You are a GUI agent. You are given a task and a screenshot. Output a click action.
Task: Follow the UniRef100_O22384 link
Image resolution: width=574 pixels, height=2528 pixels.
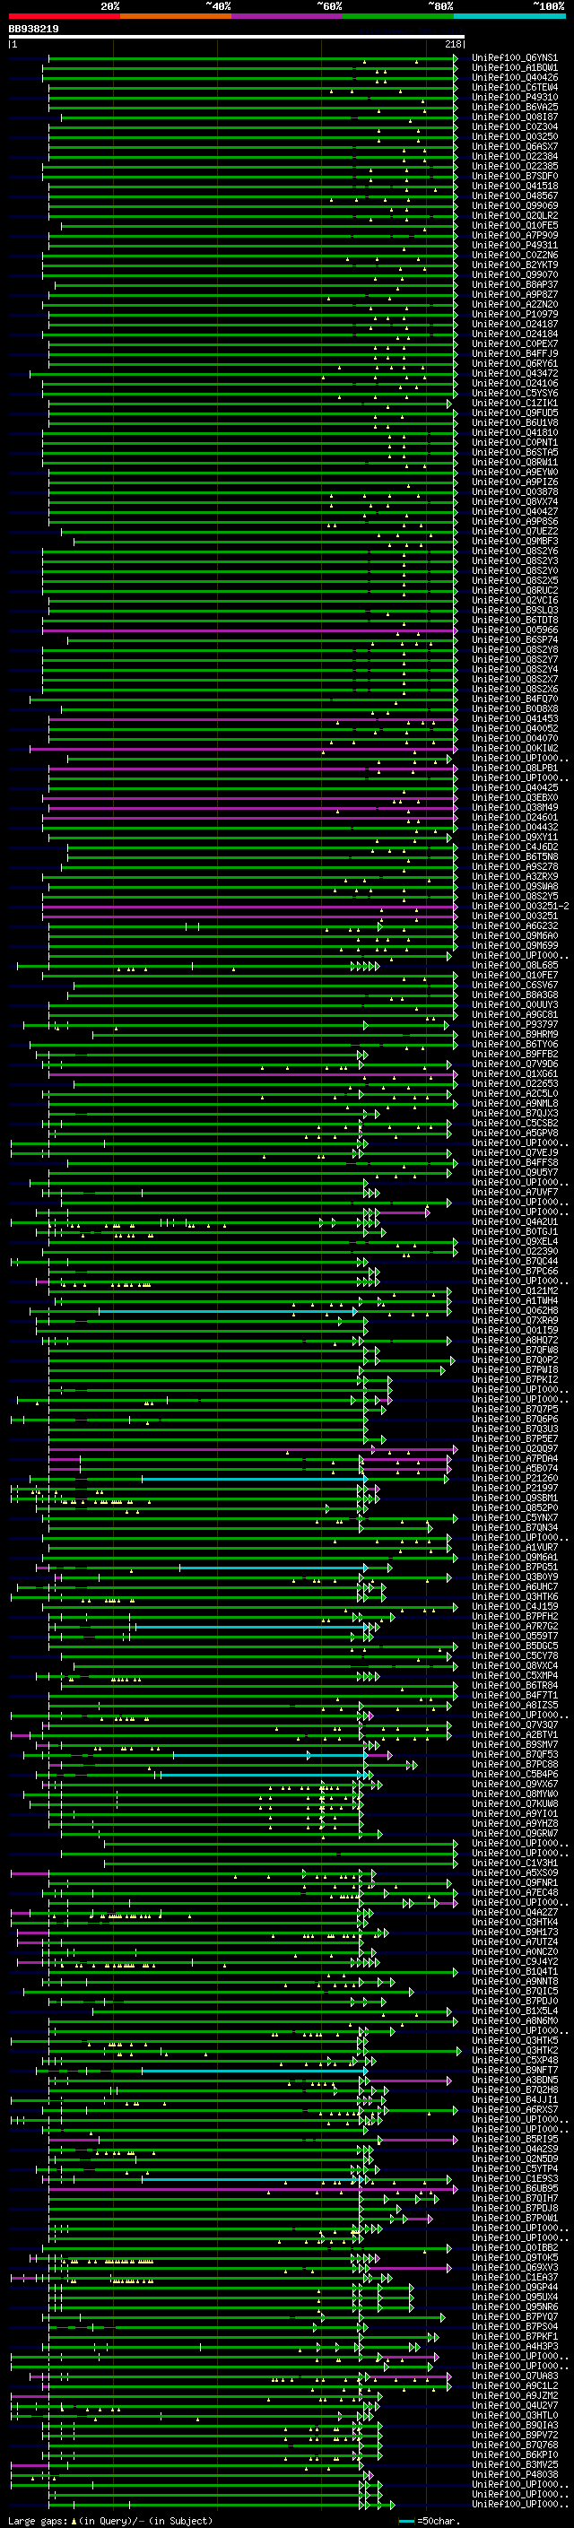tap(514, 156)
